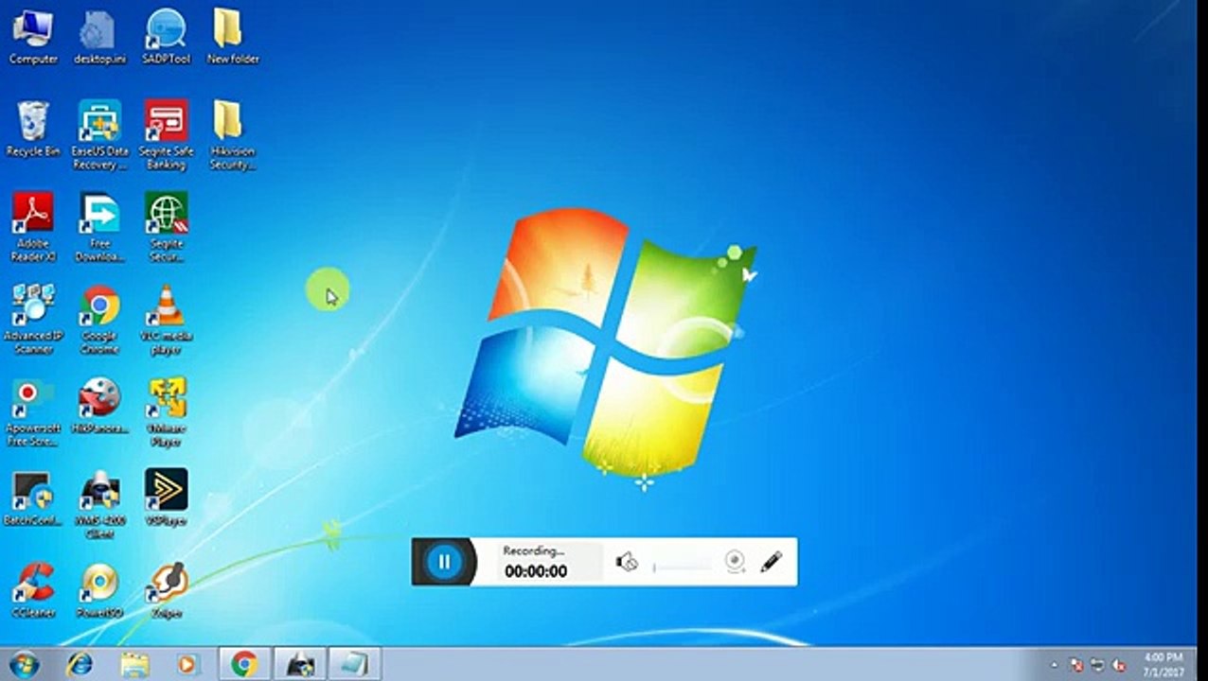Launch the SADPTool shortcut

[x=167, y=38]
